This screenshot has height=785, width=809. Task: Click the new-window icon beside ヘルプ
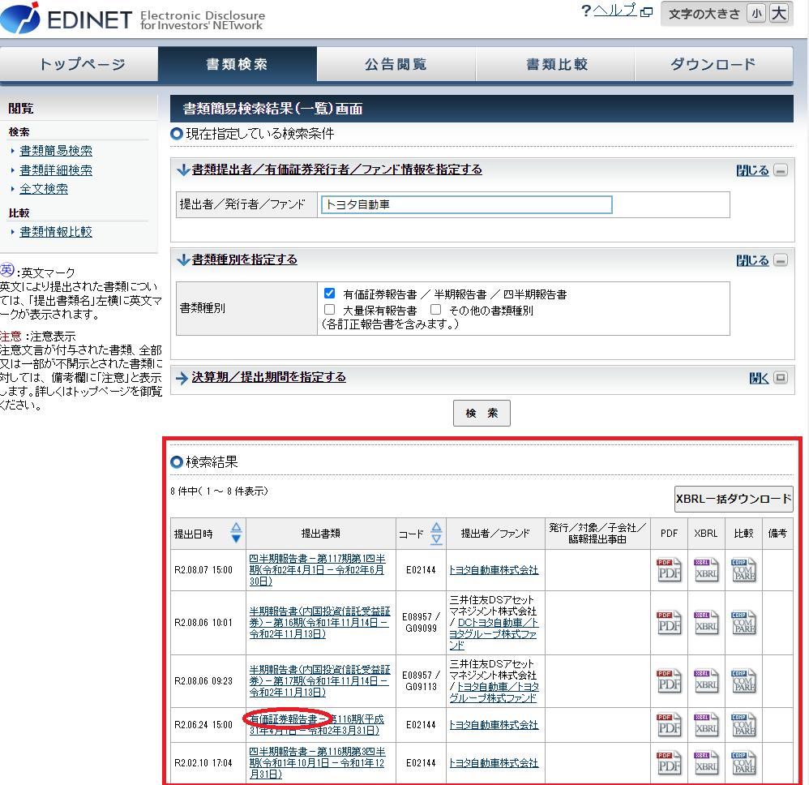tap(647, 11)
